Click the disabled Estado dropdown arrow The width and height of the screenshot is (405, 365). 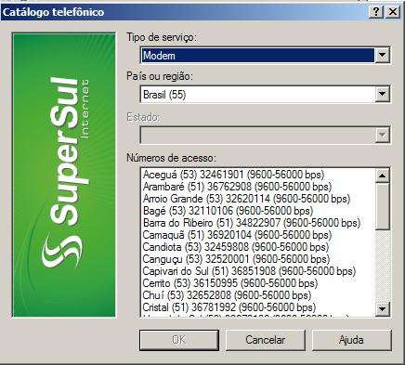(383, 135)
